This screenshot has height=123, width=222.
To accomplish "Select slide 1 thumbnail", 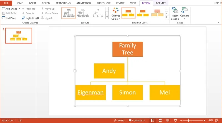I will 19,36.
